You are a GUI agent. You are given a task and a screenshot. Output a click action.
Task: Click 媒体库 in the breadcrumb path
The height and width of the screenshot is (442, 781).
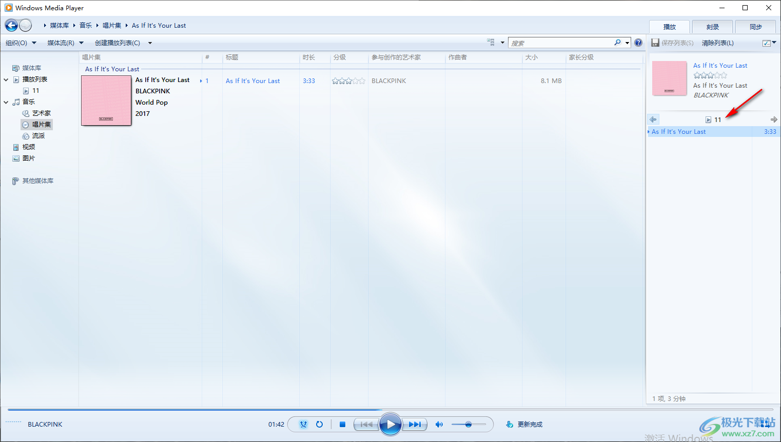[60, 25]
